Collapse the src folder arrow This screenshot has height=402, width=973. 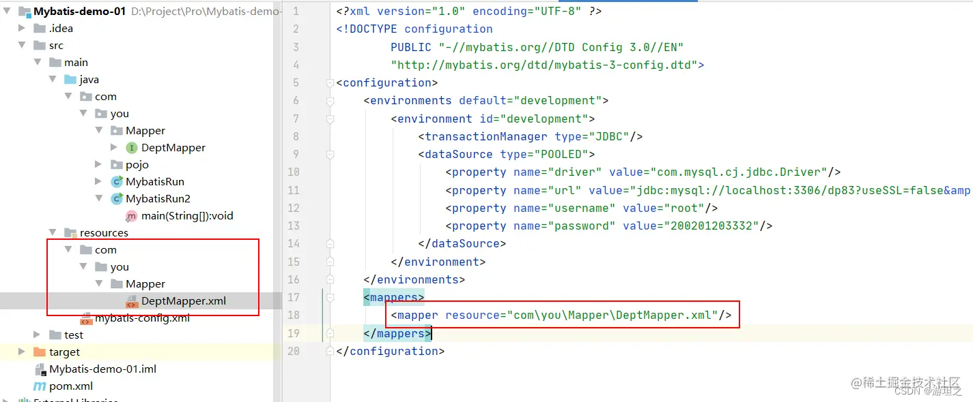[22, 45]
